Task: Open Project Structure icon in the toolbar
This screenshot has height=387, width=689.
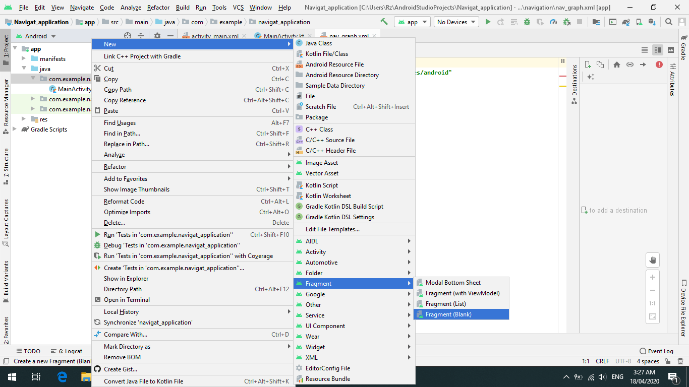Action: (596, 22)
